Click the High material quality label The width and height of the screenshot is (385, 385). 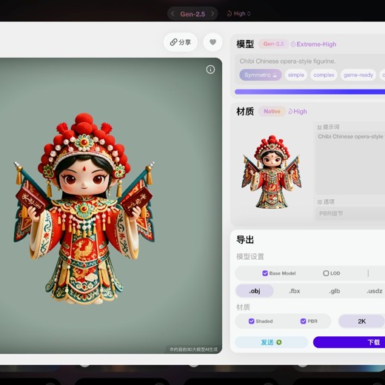[300, 112]
